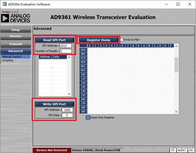Viewport: 196px width, 153px height.
Task: Select register row 180
Action: [83, 107]
